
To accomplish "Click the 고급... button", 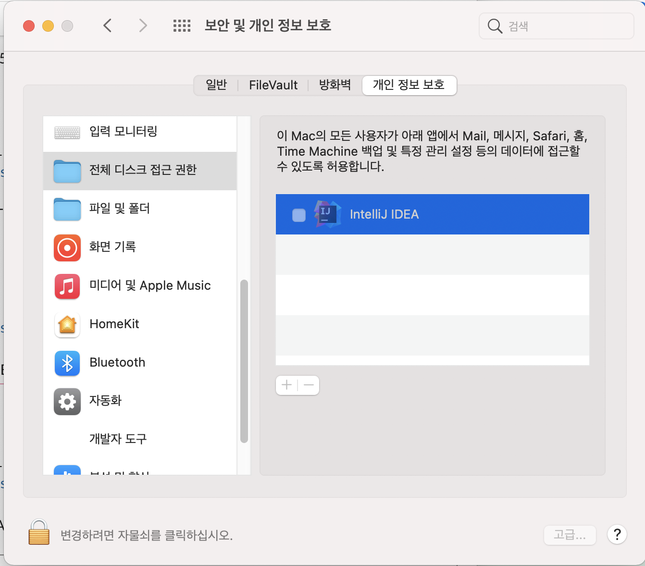I will click(570, 535).
